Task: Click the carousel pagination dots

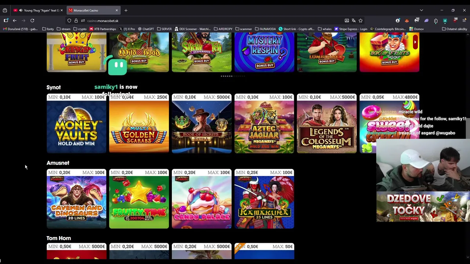Action: [233, 76]
